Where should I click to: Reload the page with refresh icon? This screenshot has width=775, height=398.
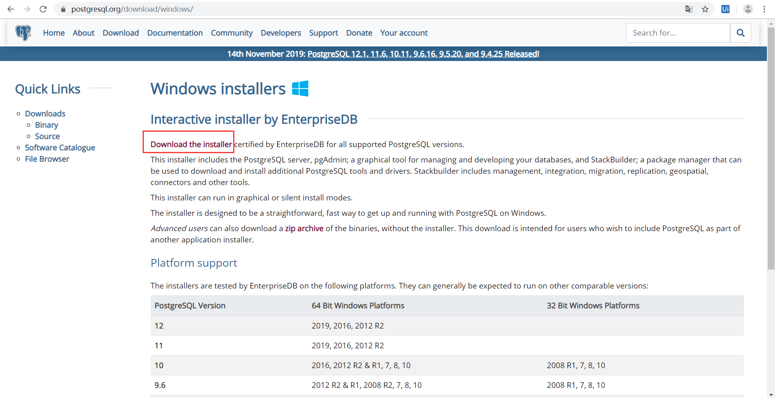[43, 9]
